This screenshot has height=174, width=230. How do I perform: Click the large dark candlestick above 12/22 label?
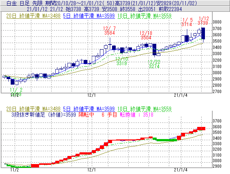point(154,49)
